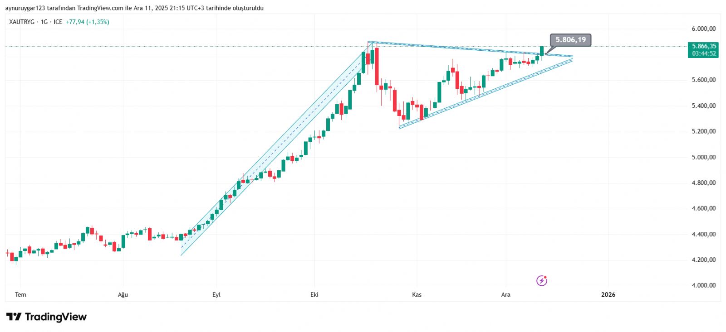This screenshot has height=332, width=726.
Task: Click the Ara month label on time axis
Action: pos(505,295)
